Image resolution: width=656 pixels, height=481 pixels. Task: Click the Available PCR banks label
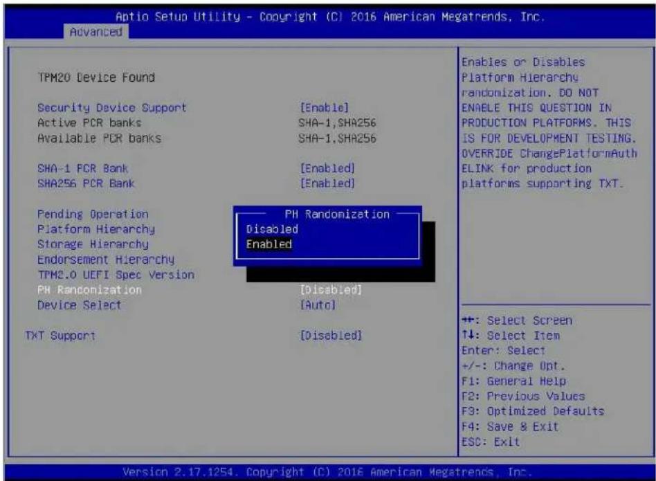99,138
